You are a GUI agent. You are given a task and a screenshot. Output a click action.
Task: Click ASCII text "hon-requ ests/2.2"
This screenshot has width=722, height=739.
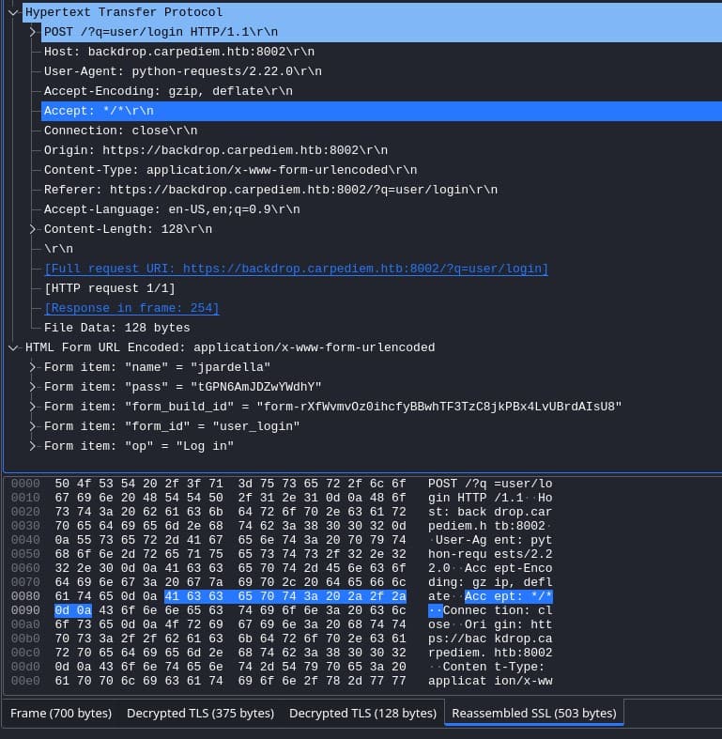pos(490,554)
